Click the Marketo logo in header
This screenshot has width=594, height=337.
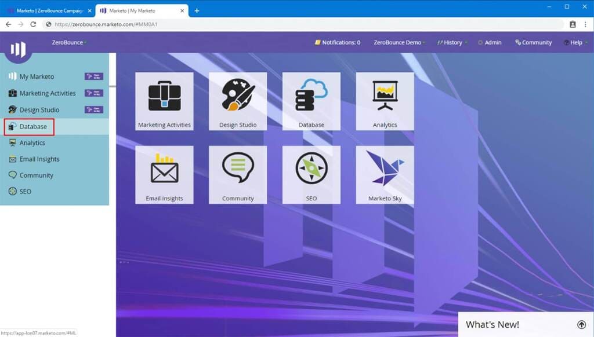tap(18, 49)
